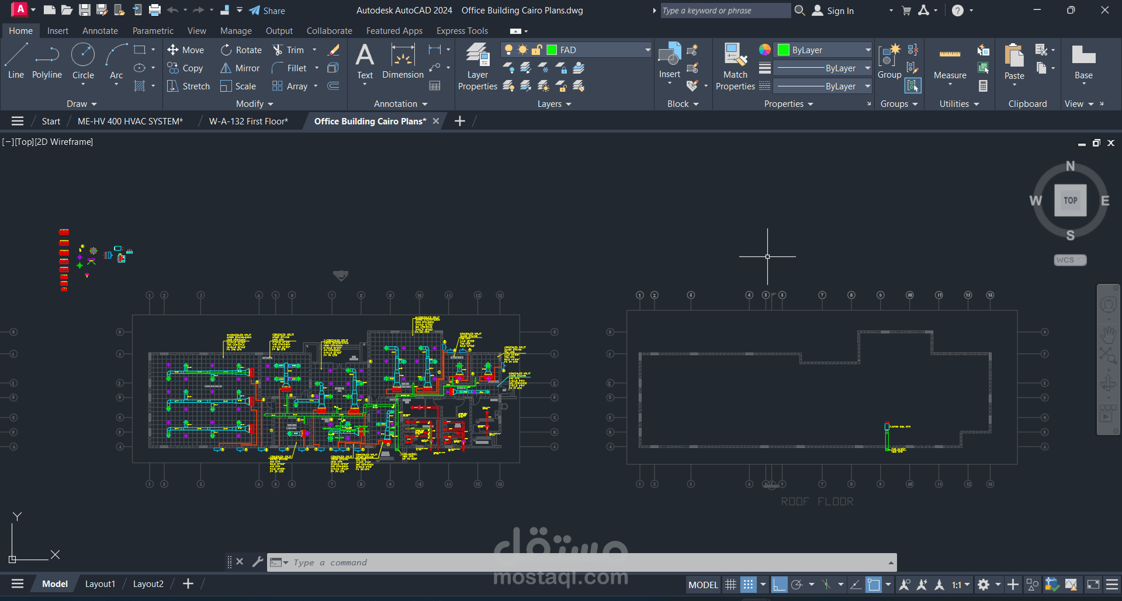The height and width of the screenshot is (601, 1122).
Task: Switch to the W-A-132 First Floor tab
Action: point(248,121)
